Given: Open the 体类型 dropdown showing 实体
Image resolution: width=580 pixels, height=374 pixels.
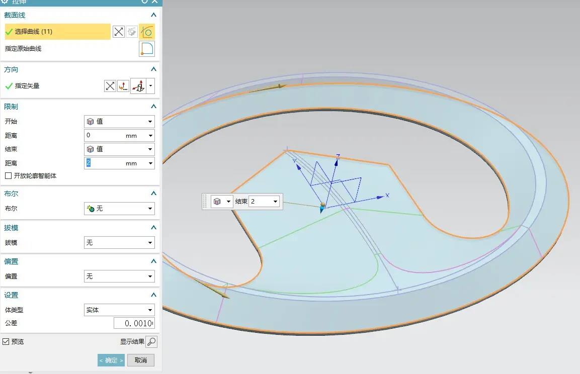Looking at the screenshot, I should (119, 310).
